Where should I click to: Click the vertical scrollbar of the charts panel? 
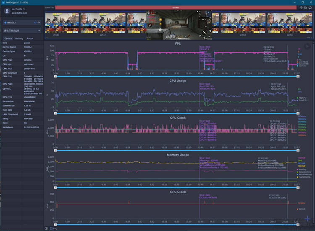314,132
